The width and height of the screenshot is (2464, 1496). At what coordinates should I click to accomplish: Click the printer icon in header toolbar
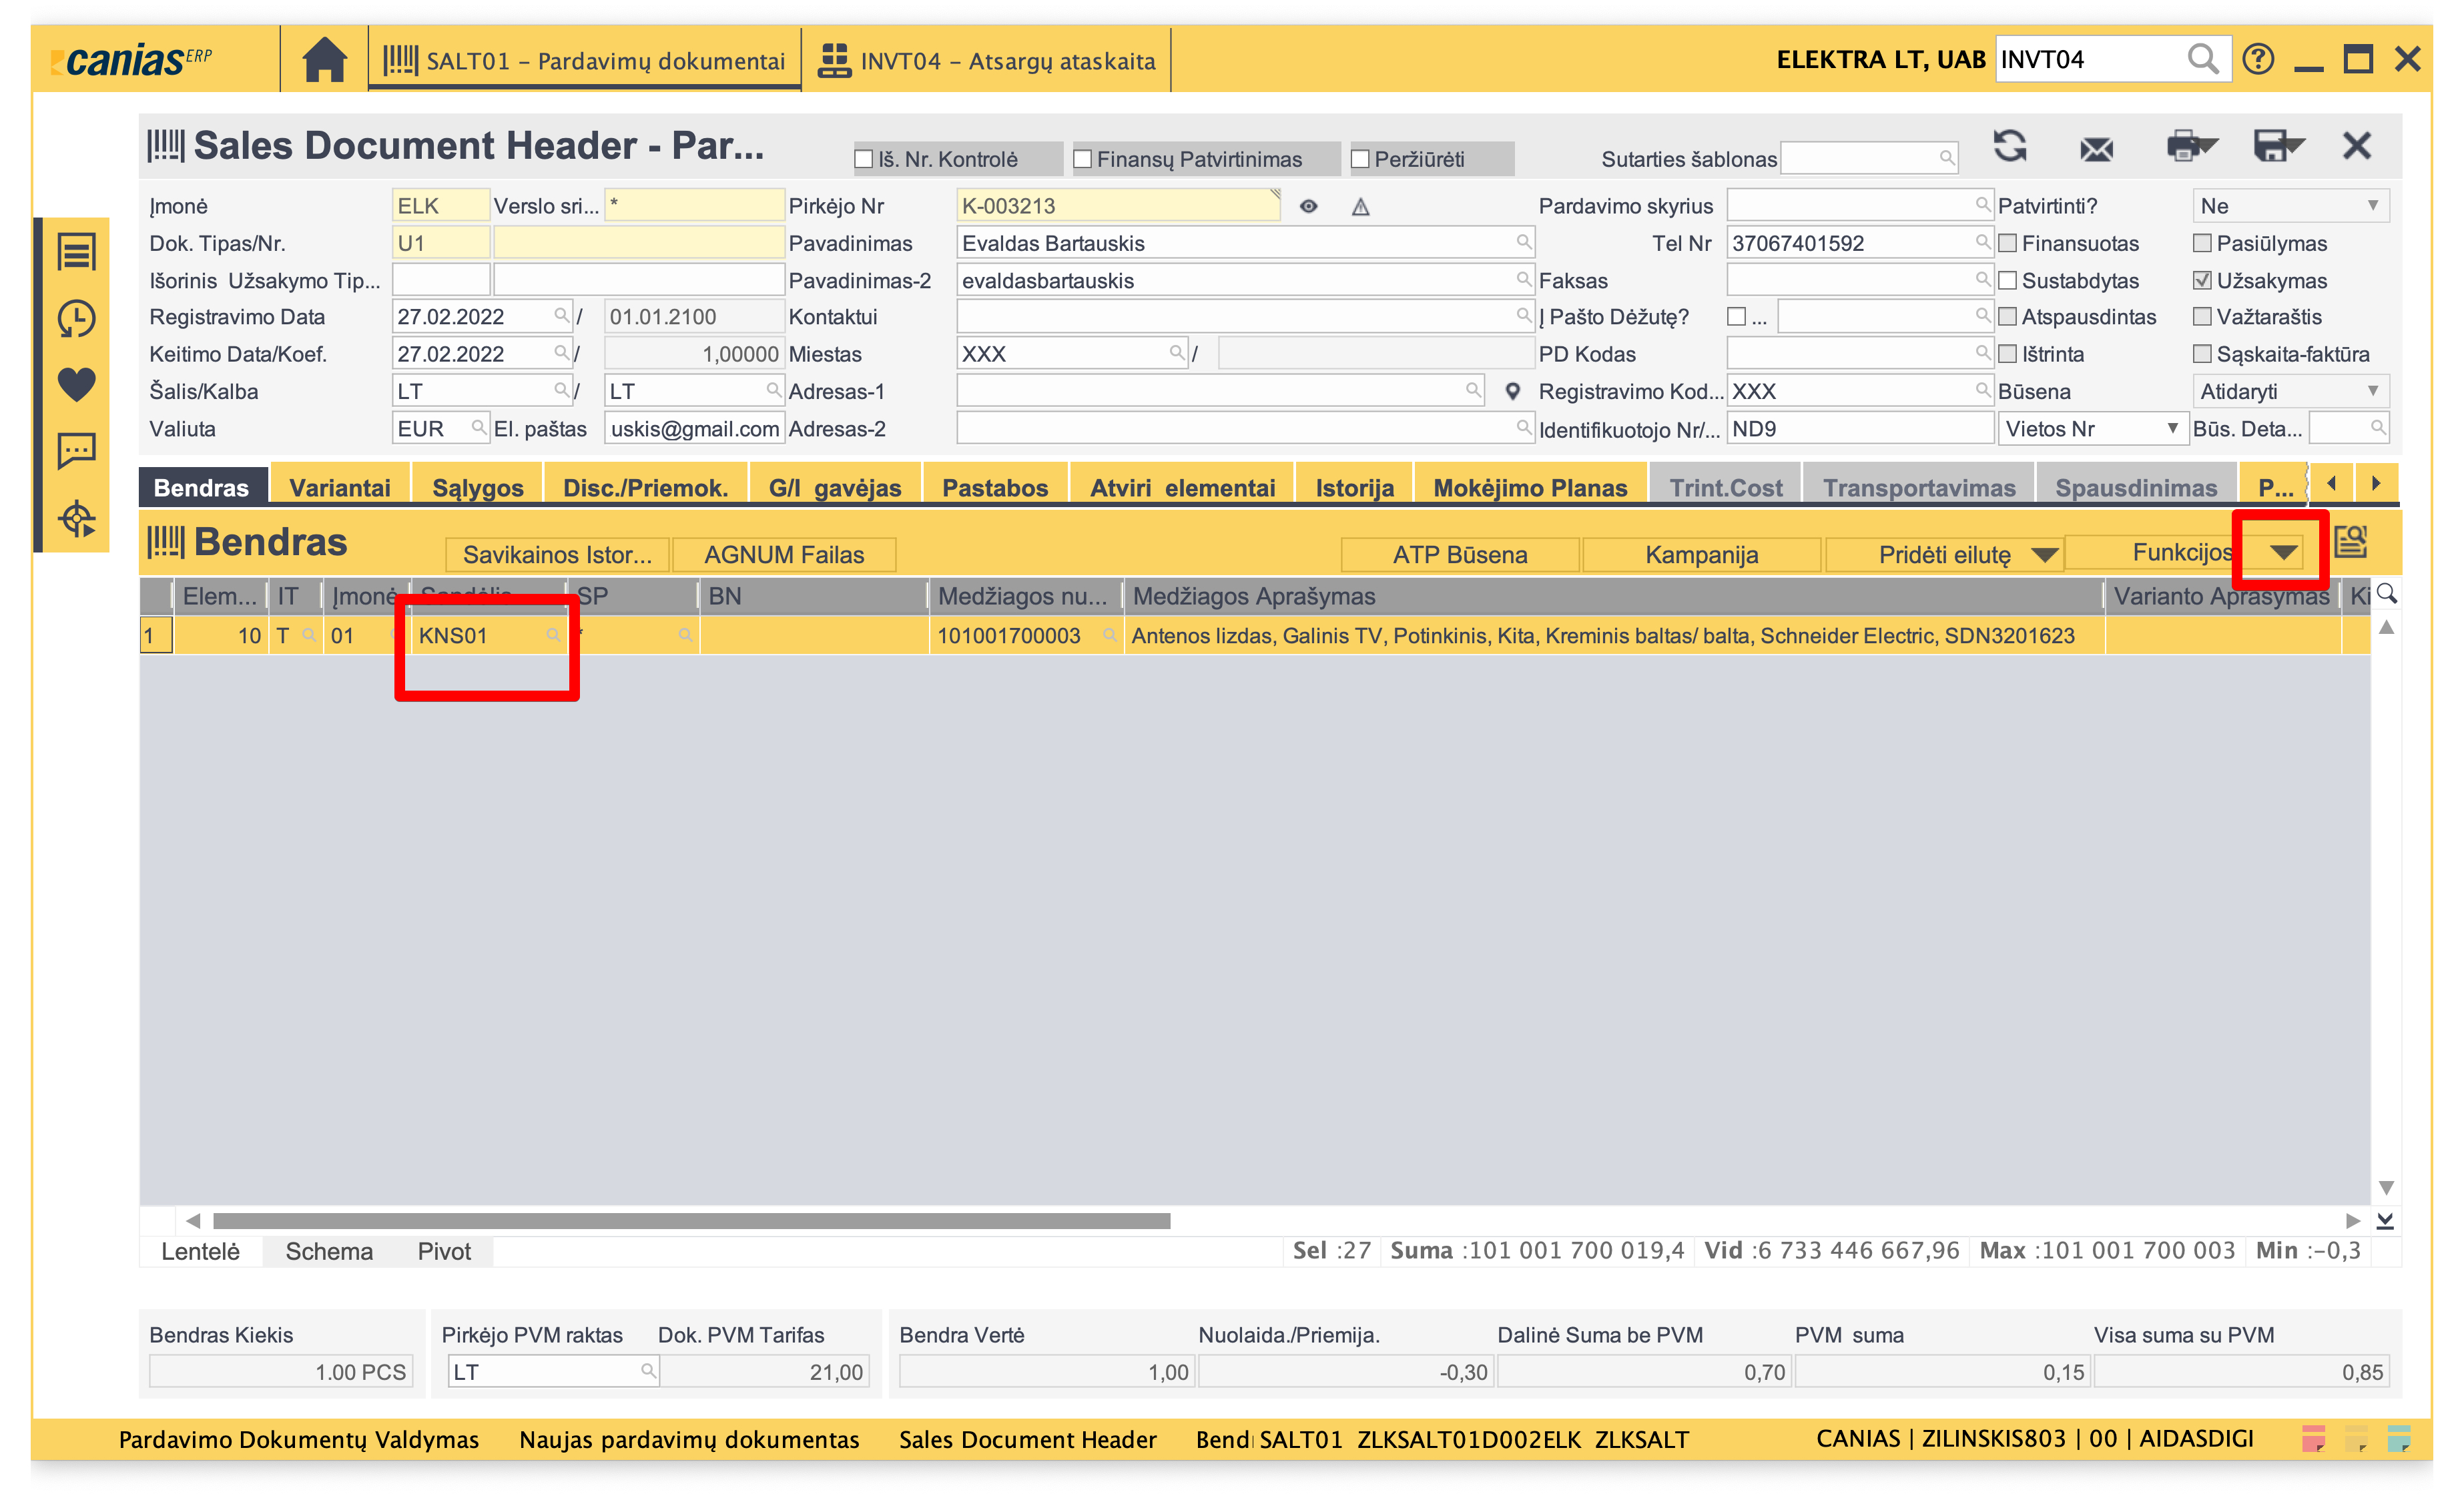(2185, 147)
